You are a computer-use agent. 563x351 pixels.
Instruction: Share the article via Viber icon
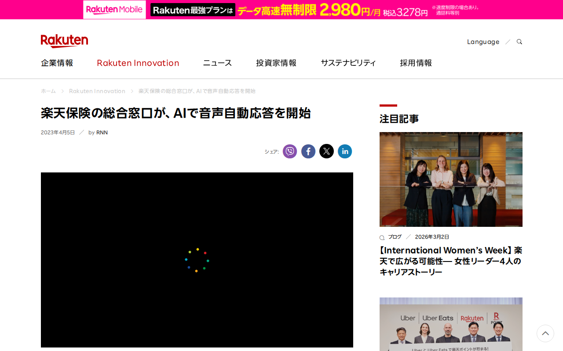click(x=290, y=151)
